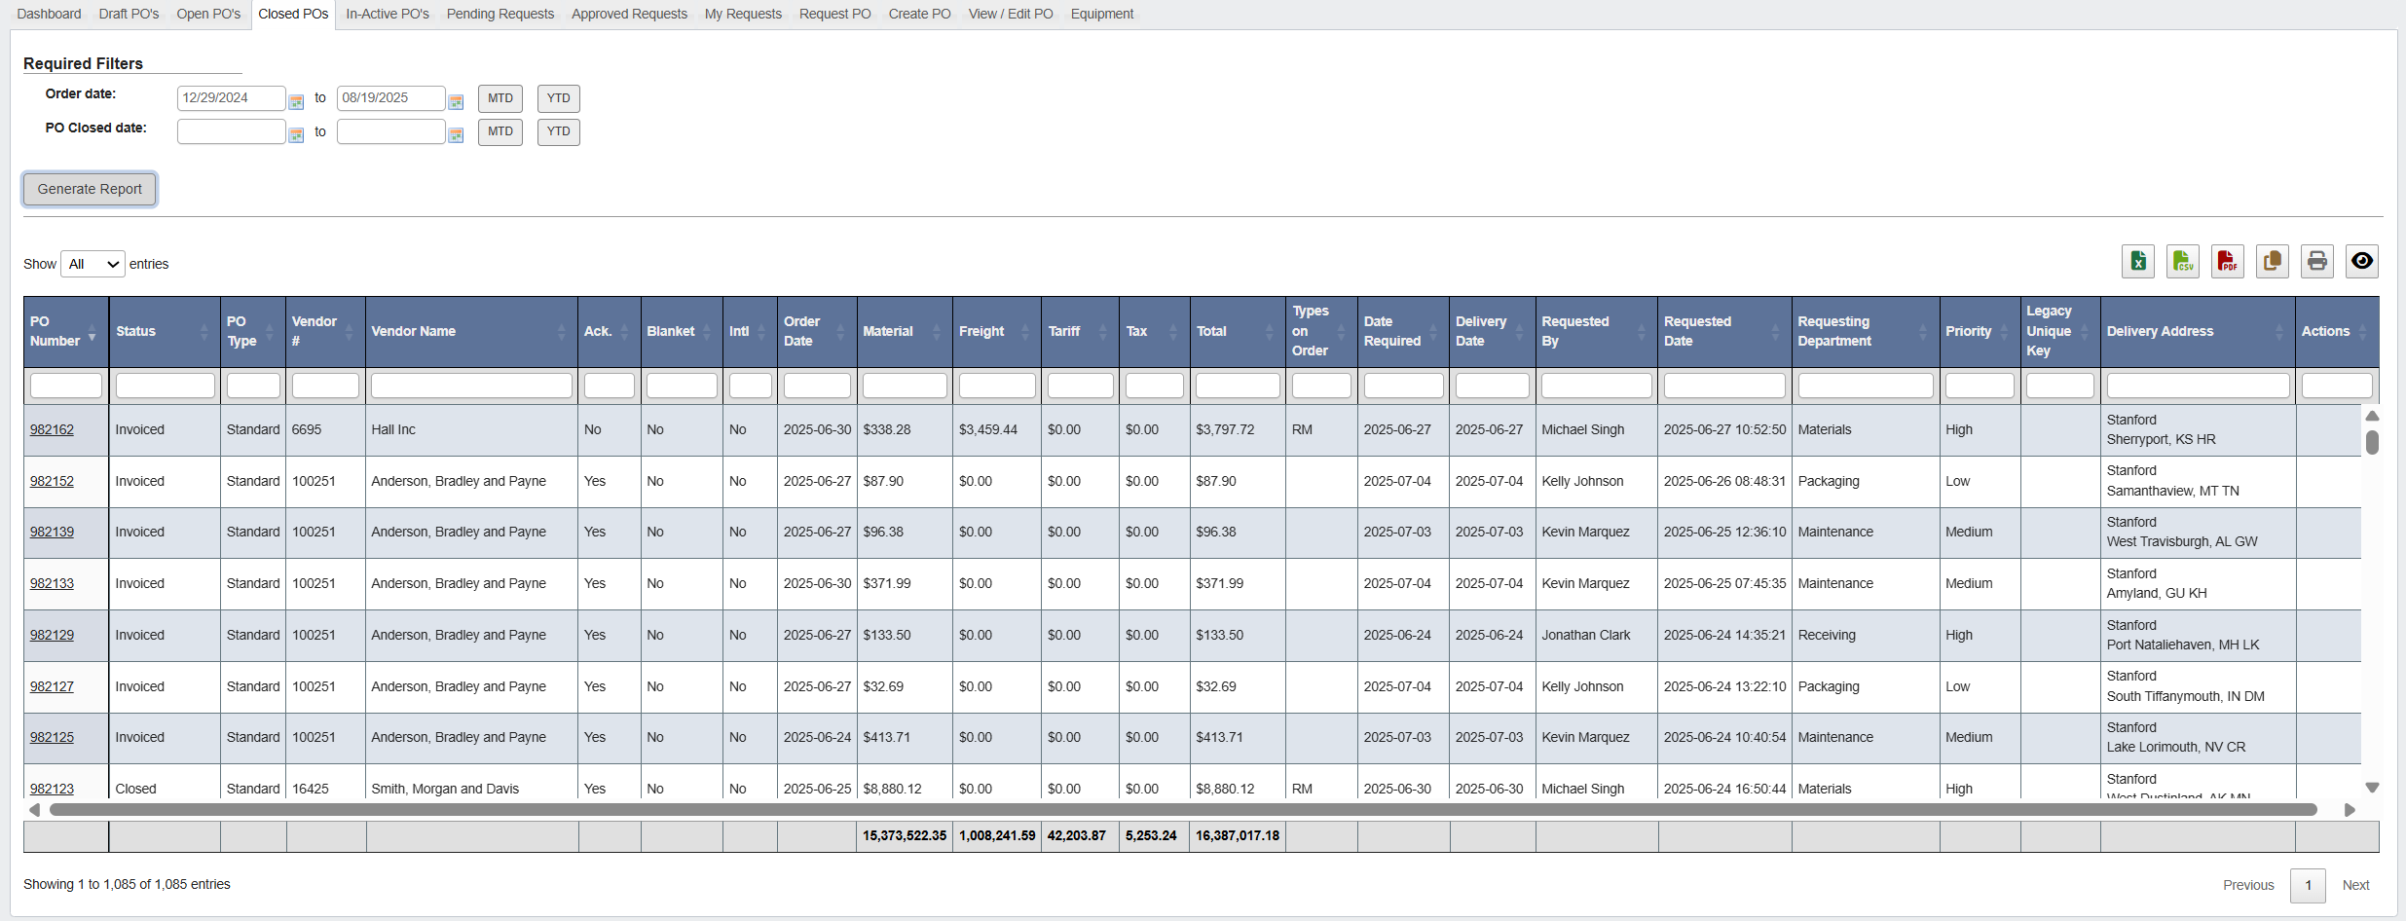Sort by Blanket column
The height and width of the screenshot is (921, 2406).
682,332
